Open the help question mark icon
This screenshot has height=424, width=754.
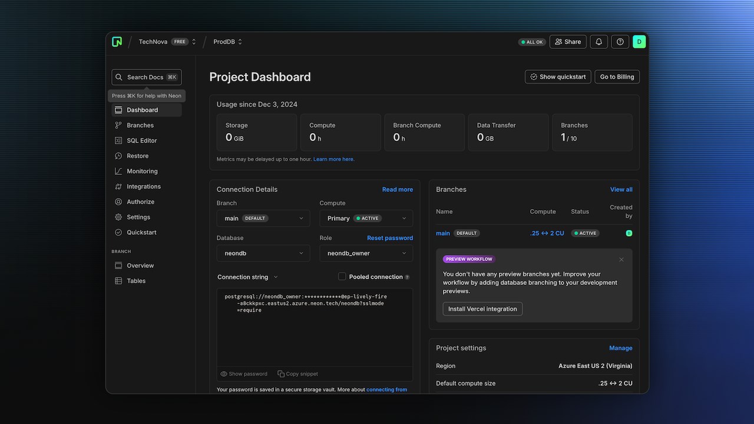coord(620,42)
